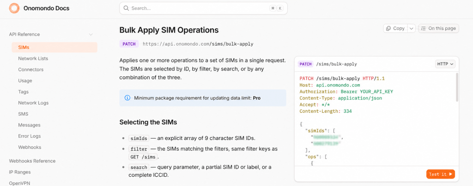The height and width of the screenshot is (186, 473).
Task: Navigate to Webhooks Reference
Action: [x=32, y=161]
